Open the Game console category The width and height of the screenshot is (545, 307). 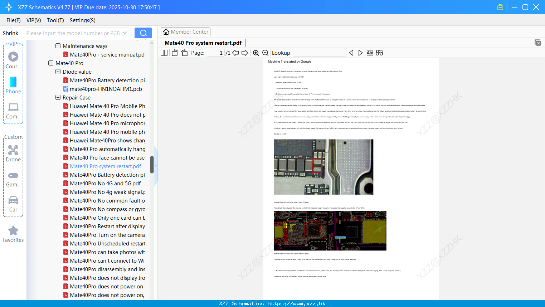(x=13, y=179)
